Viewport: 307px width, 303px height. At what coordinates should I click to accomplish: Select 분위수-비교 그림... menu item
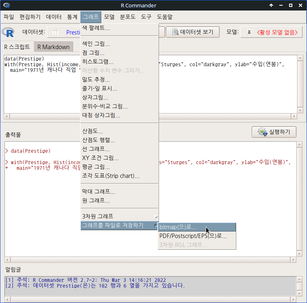click(x=119, y=106)
